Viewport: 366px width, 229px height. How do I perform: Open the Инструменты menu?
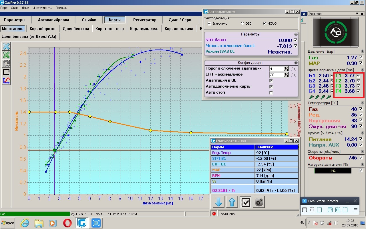coord(42,8)
